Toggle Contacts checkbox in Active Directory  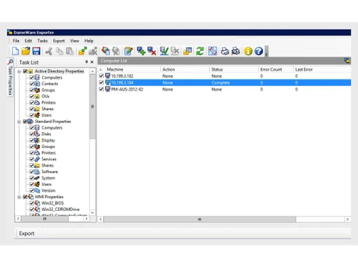32,84
